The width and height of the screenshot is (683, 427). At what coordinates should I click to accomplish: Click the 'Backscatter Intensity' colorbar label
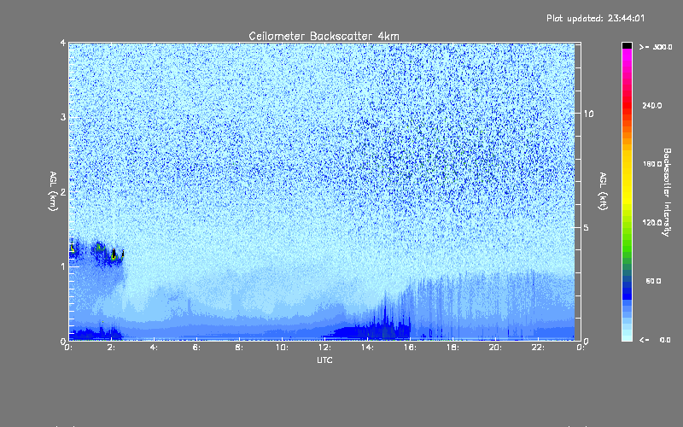point(667,192)
